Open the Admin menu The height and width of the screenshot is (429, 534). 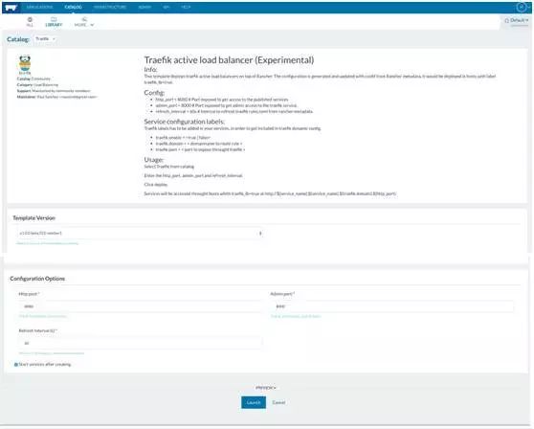coord(145,7)
